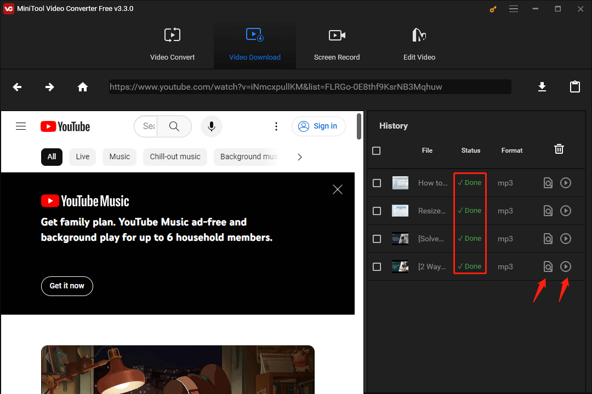Click the lofi video thumbnail
592x394 pixels.
178,369
